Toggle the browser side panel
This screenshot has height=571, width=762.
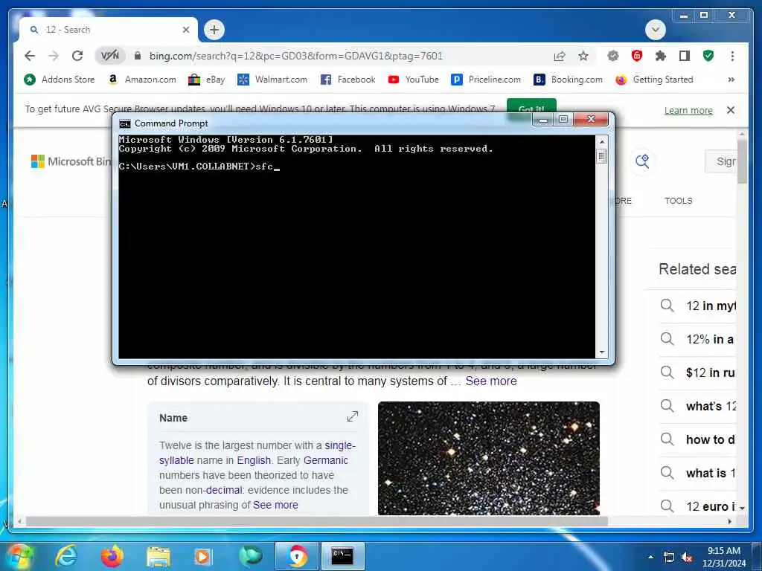[685, 56]
